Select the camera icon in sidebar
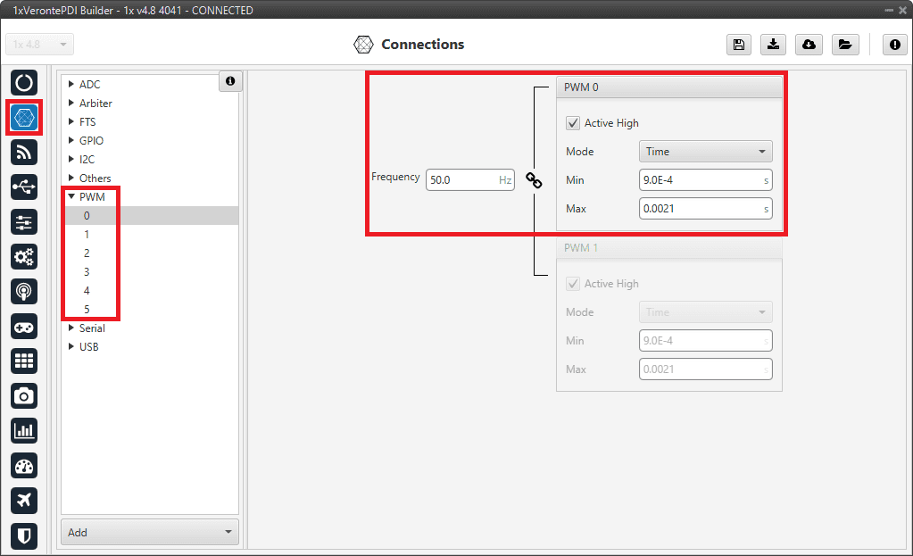The image size is (913, 556). 24,395
